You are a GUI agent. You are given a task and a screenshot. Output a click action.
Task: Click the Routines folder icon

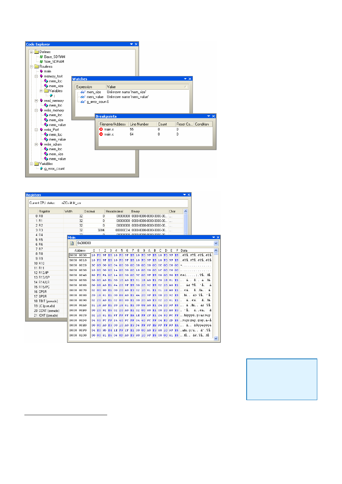tap(36, 67)
